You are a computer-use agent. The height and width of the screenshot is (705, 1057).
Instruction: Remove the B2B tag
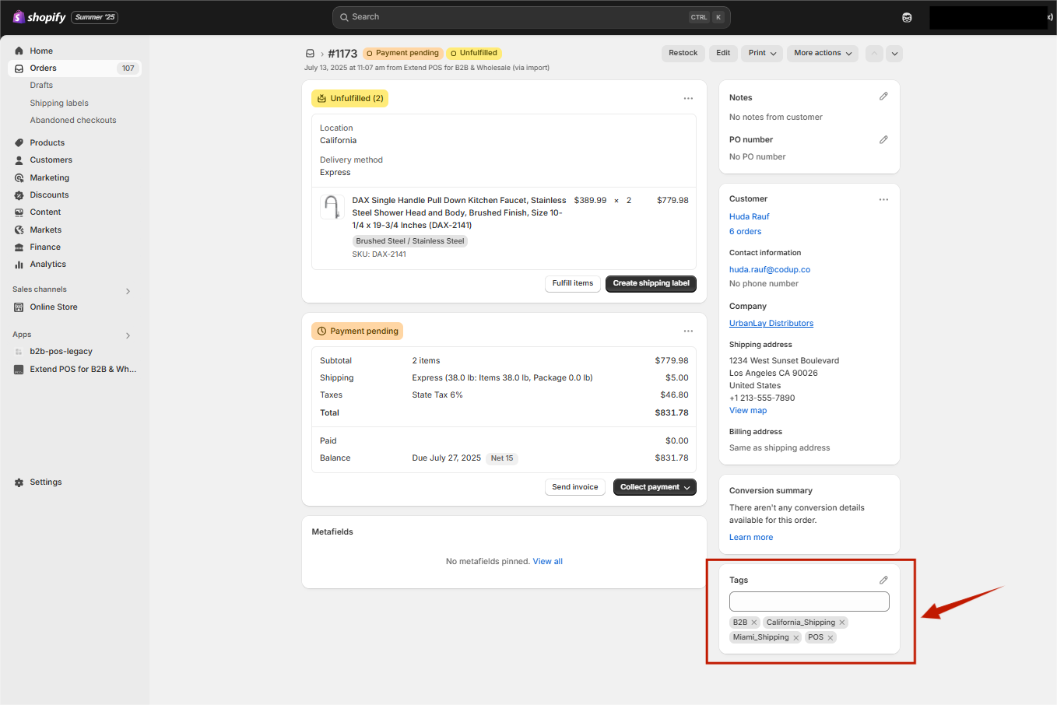tap(754, 623)
